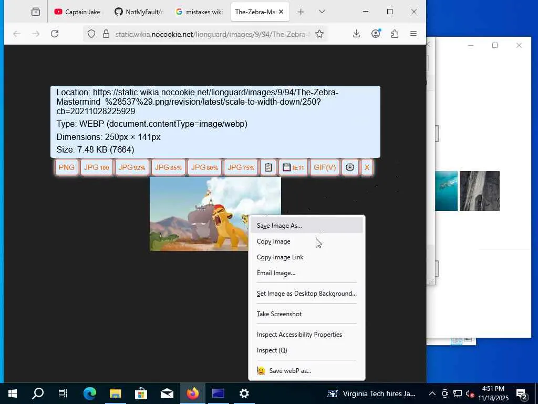View site security via padlock icon
This screenshot has height=404, width=538.
tap(106, 34)
